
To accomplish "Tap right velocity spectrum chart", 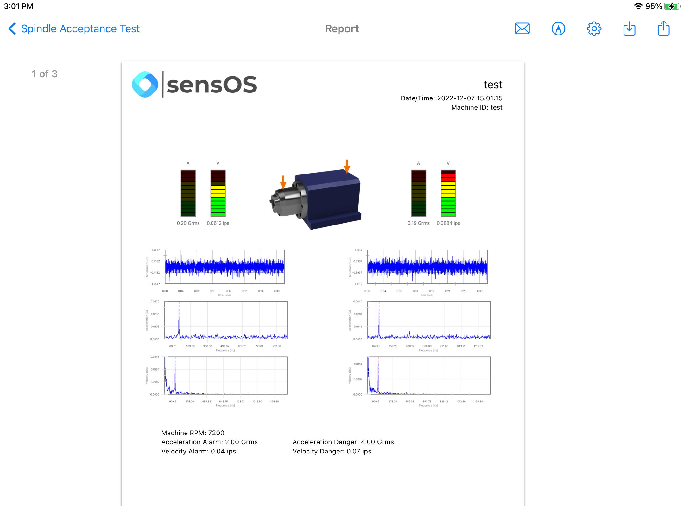I will point(429,375).
